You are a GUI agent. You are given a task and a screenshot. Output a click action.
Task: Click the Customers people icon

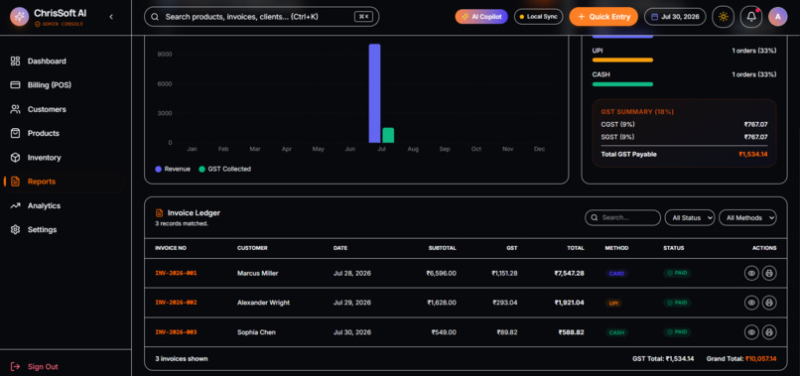(x=15, y=109)
